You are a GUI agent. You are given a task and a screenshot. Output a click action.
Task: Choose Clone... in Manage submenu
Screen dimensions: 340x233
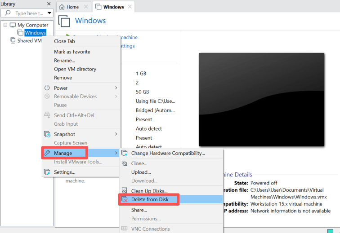pos(171,163)
